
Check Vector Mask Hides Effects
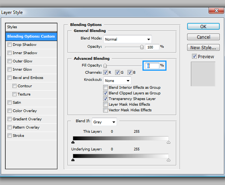click(x=105, y=110)
